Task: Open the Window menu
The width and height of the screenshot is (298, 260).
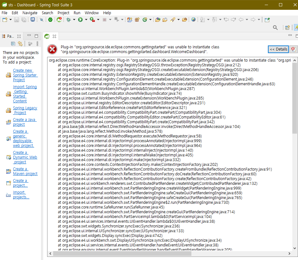Action: 92,13
